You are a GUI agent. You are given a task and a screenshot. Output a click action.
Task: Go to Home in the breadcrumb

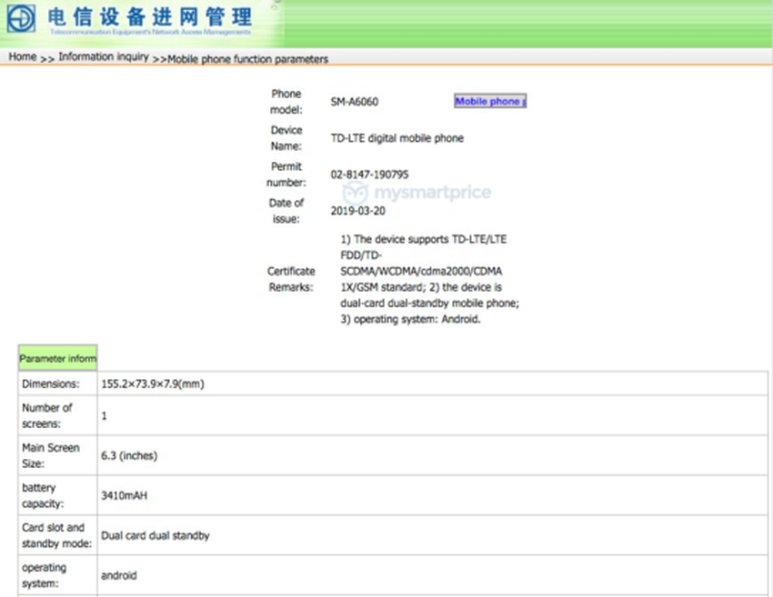(22, 57)
